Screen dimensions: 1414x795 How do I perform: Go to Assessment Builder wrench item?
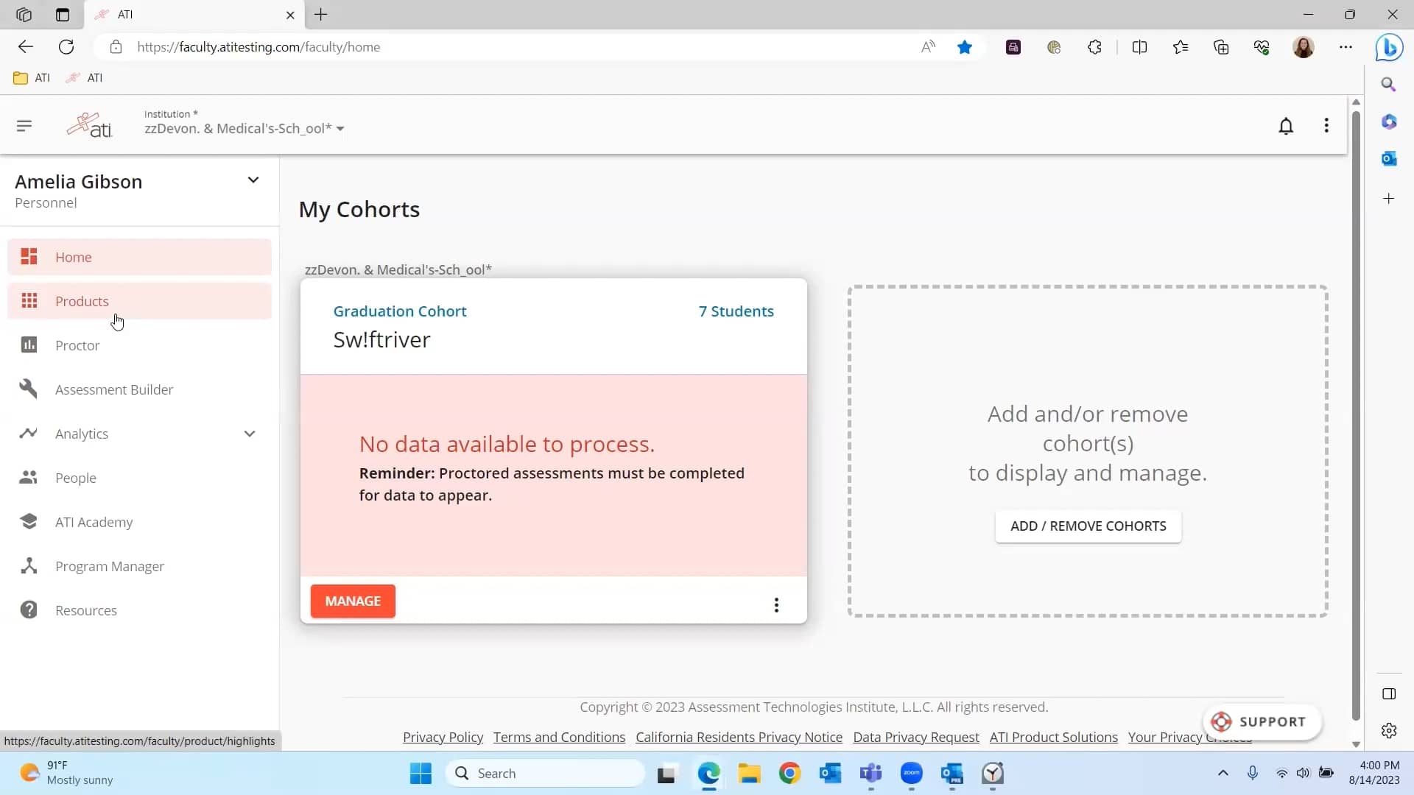tap(114, 389)
